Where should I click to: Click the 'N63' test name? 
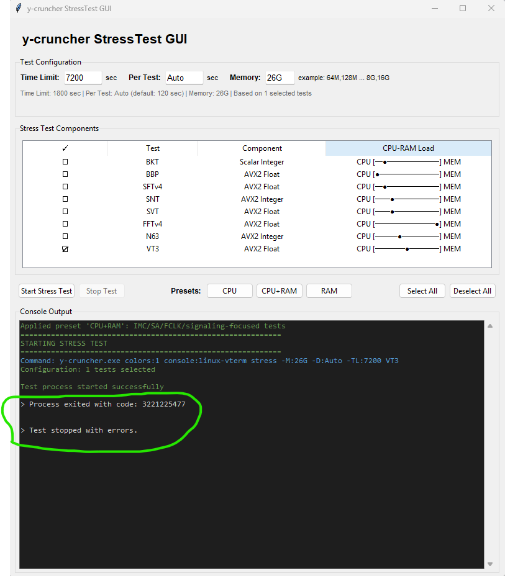pos(153,236)
